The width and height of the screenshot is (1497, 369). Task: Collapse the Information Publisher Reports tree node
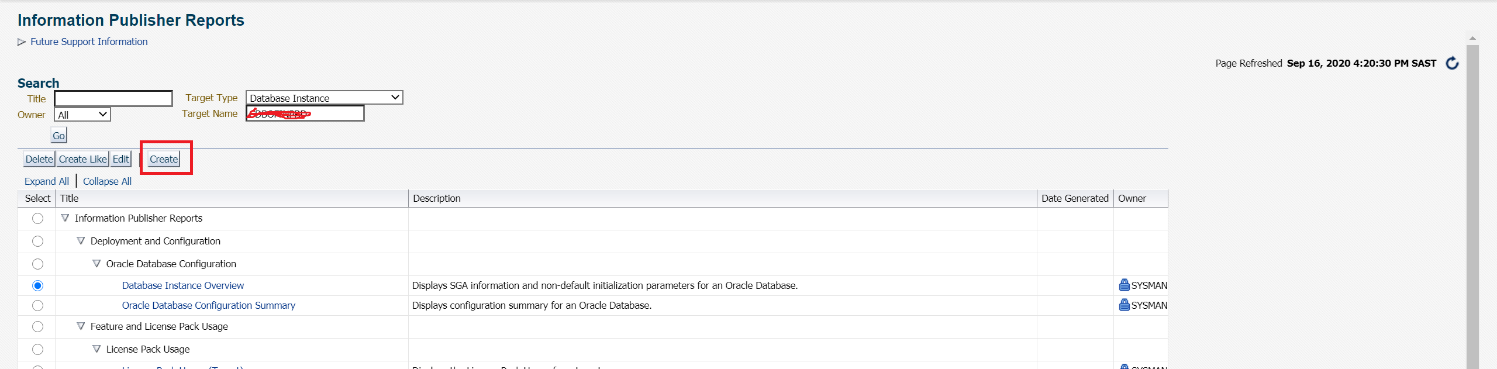(x=65, y=218)
